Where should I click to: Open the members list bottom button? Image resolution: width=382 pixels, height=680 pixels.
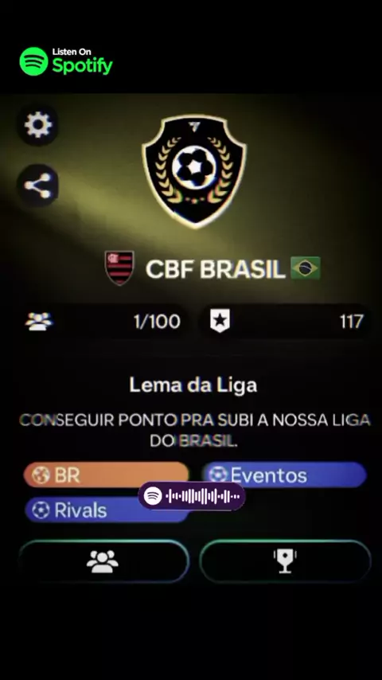pos(103,561)
